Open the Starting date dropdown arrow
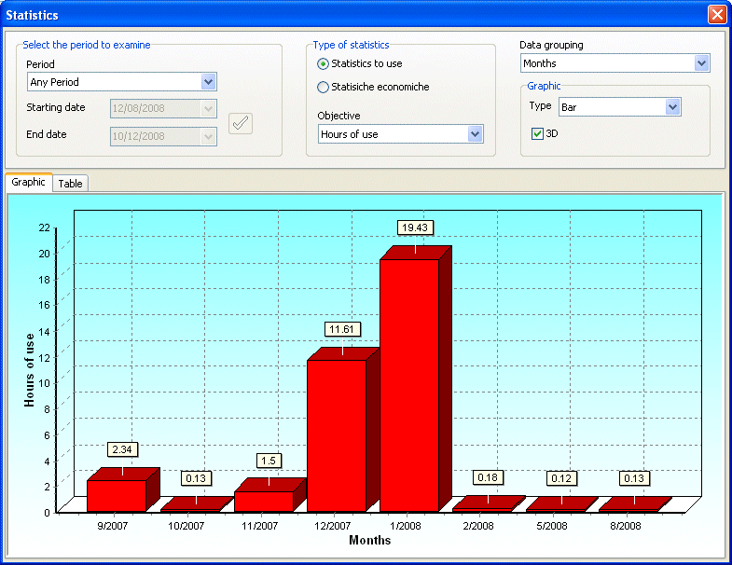 pyautogui.click(x=208, y=109)
